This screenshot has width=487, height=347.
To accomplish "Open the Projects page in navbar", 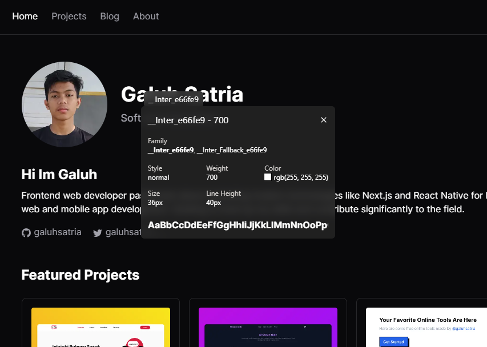I will [x=69, y=16].
